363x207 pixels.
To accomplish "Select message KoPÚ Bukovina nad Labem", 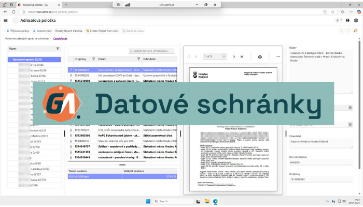I will (x=122, y=136).
